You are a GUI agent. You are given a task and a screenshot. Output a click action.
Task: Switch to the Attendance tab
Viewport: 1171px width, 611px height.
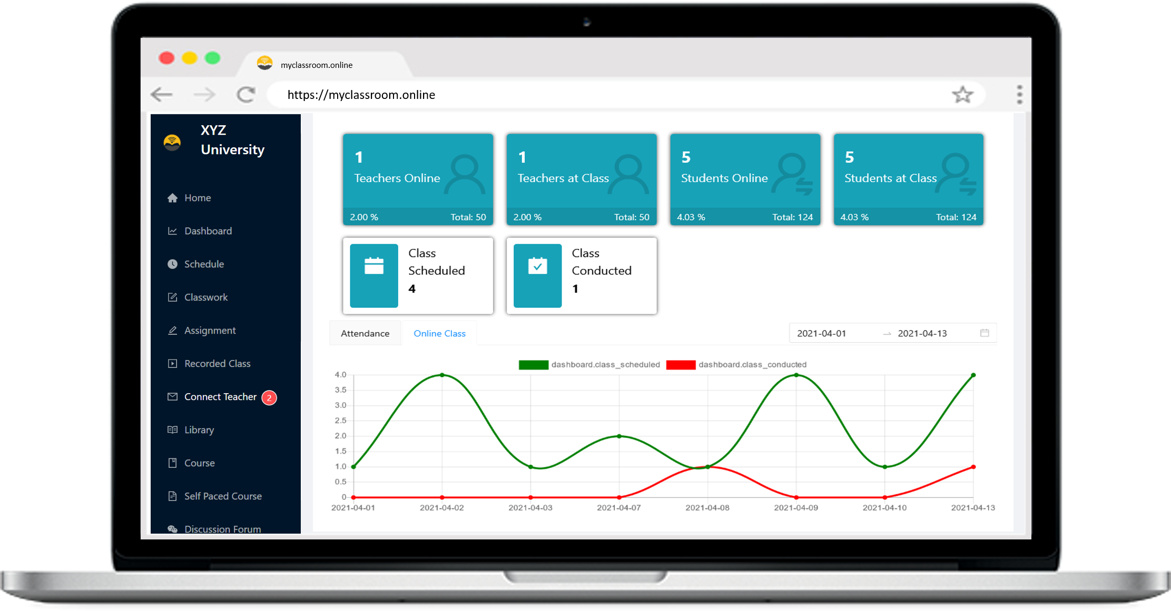[365, 334]
